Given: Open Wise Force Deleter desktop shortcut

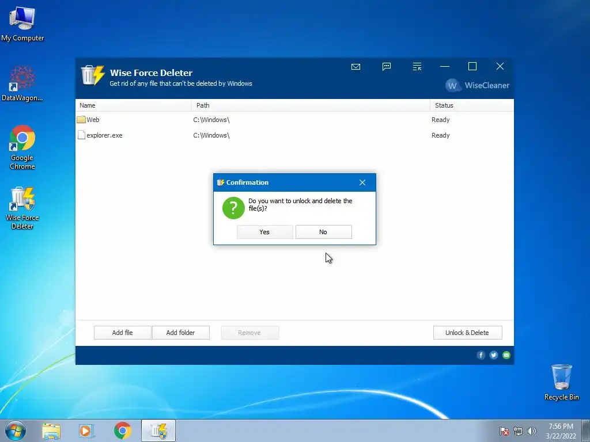Looking at the screenshot, I should pyautogui.click(x=22, y=208).
